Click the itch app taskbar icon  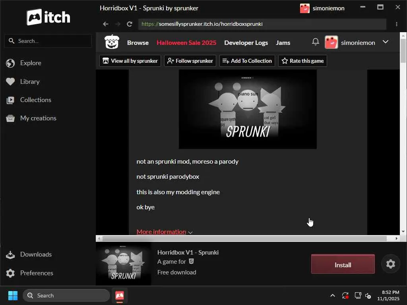pos(119,295)
